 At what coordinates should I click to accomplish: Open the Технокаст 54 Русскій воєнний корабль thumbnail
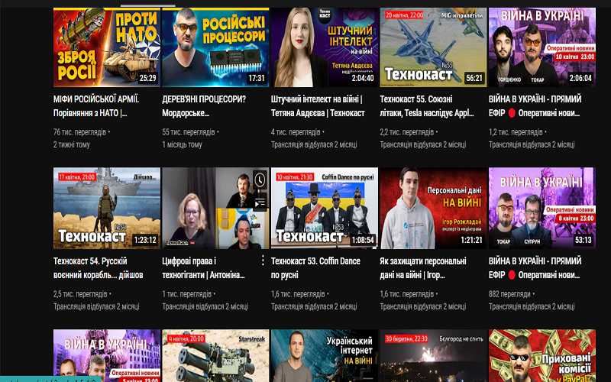pyautogui.click(x=106, y=208)
